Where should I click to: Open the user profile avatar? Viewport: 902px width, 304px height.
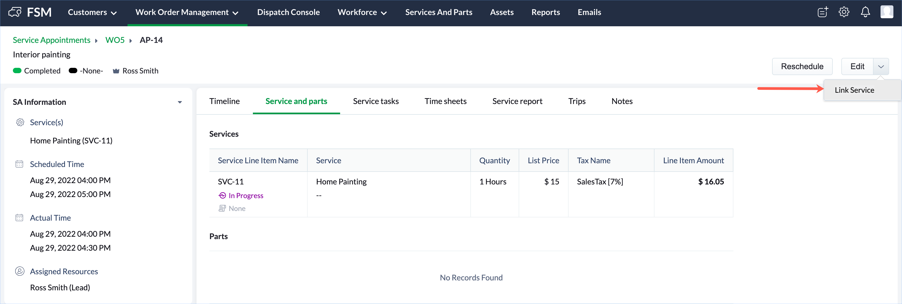(x=887, y=12)
